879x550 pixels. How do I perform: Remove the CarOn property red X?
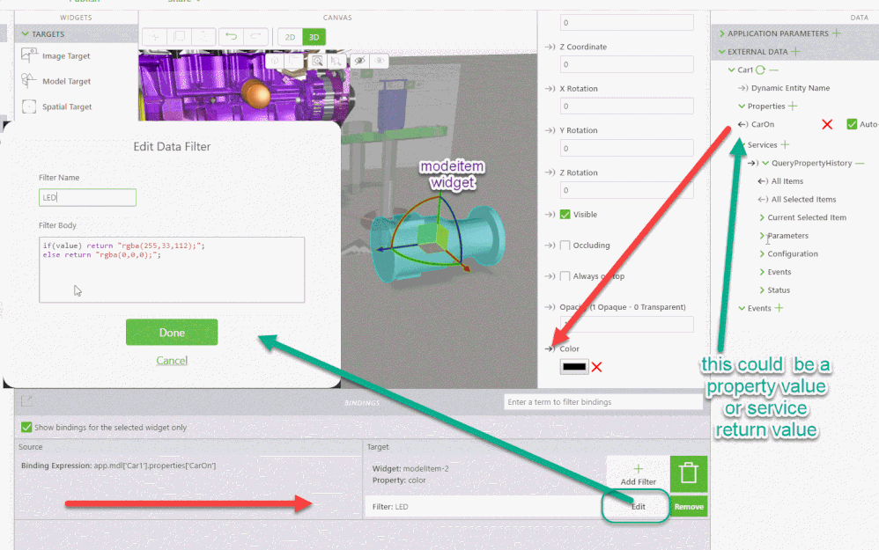[x=827, y=124]
